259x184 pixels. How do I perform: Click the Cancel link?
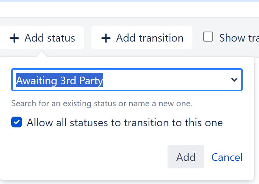click(x=227, y=157)
